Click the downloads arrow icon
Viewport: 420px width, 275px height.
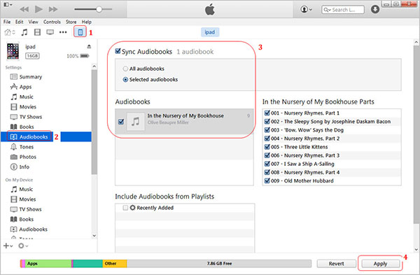click(x=375, y=9)
